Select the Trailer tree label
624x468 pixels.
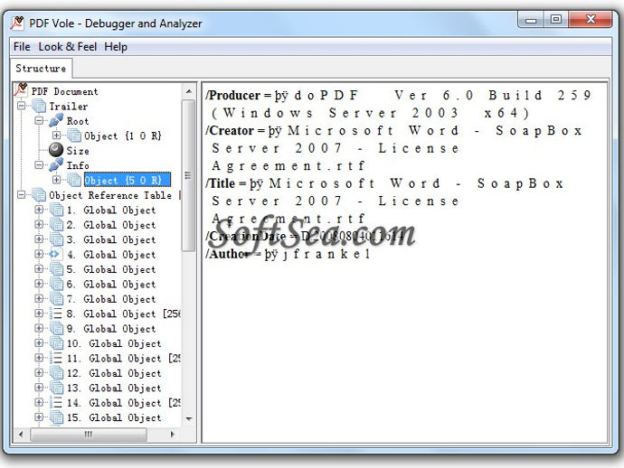[x=69, y=107]
